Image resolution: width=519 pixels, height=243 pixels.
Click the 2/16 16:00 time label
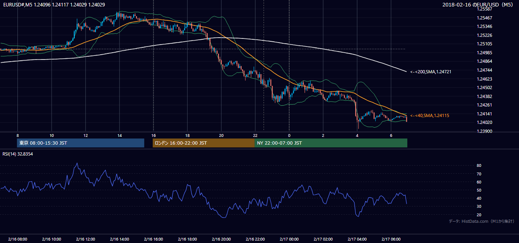(x=153, y=239)
